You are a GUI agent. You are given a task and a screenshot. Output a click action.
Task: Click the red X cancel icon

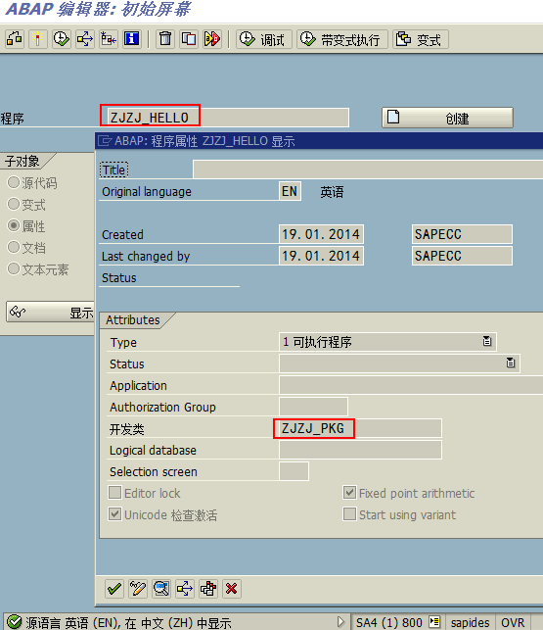coord(232,589)
